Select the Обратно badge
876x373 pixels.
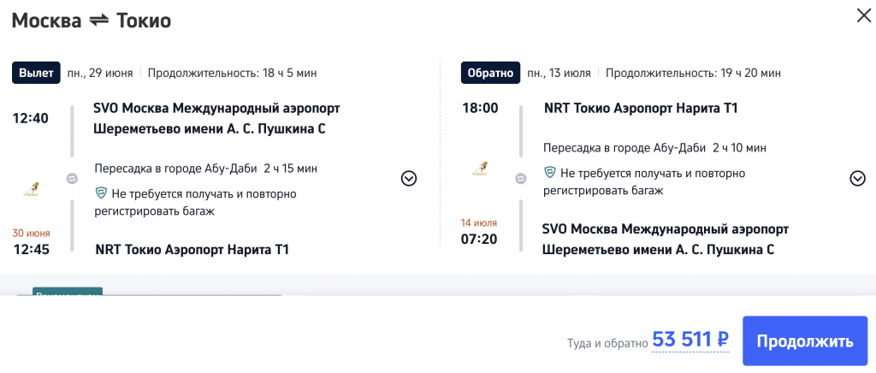pos(490,73)
